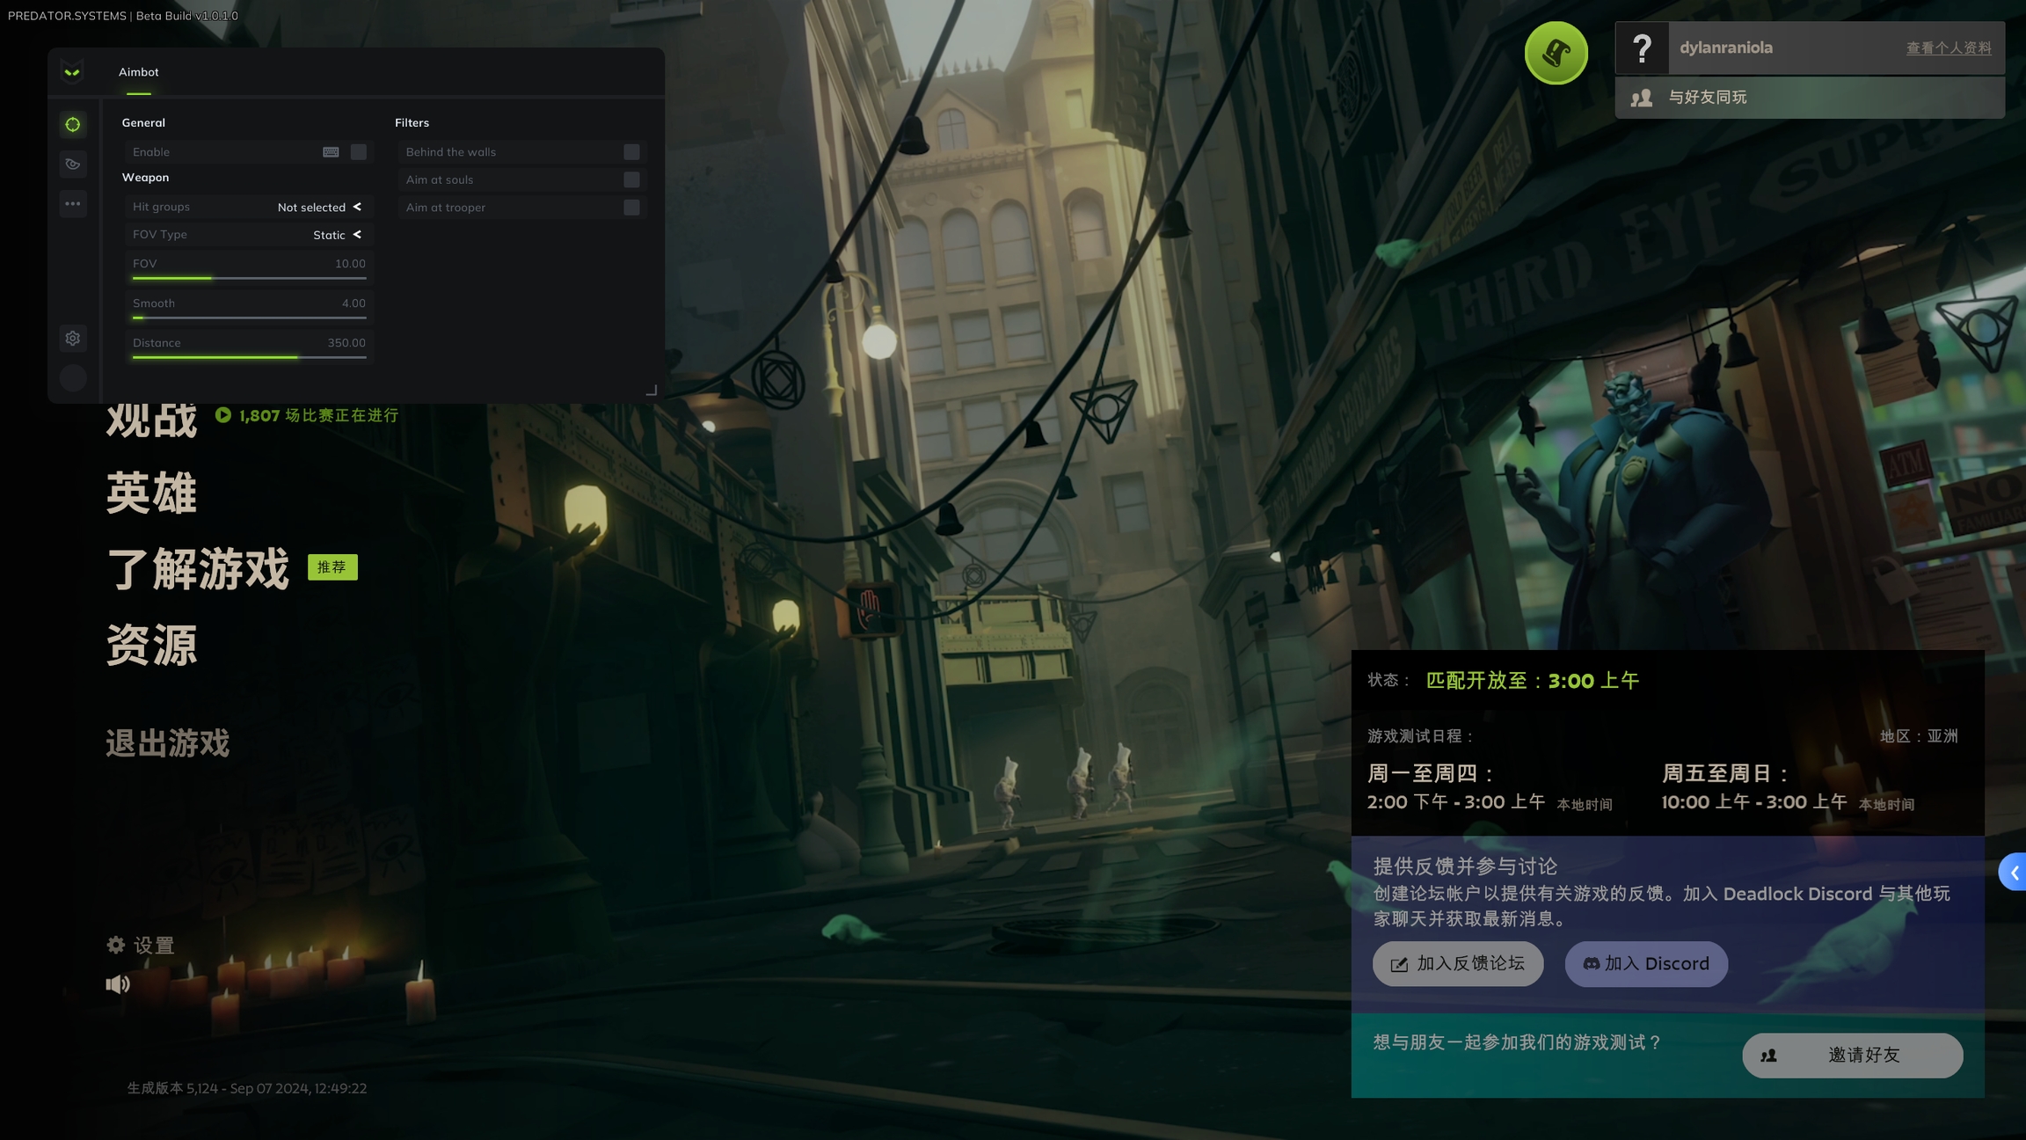Toggle the Aim at souls checkbox
The height and width of the screenshot is (1140, 2026).
point(631,179)
